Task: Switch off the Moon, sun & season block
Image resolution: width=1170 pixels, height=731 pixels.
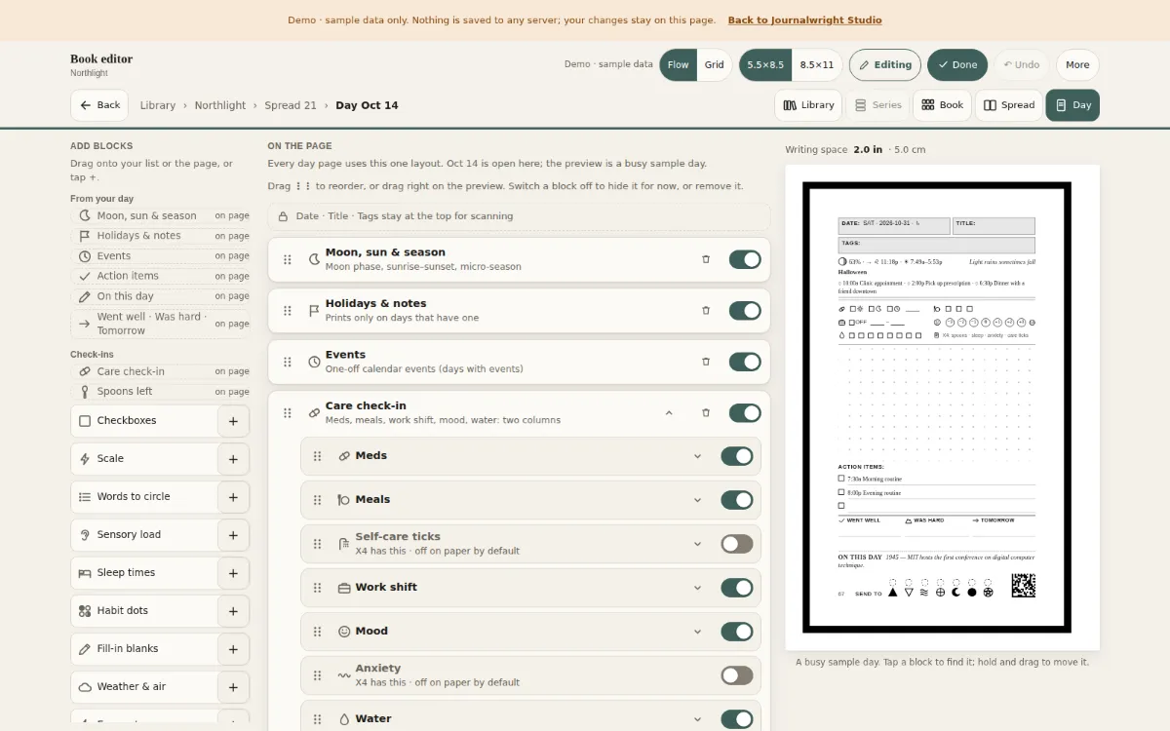Action: click(x=745, y=259)
